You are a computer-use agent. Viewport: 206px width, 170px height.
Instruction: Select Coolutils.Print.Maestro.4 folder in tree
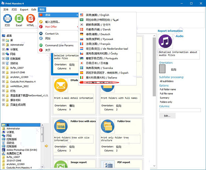click(23, 82)
